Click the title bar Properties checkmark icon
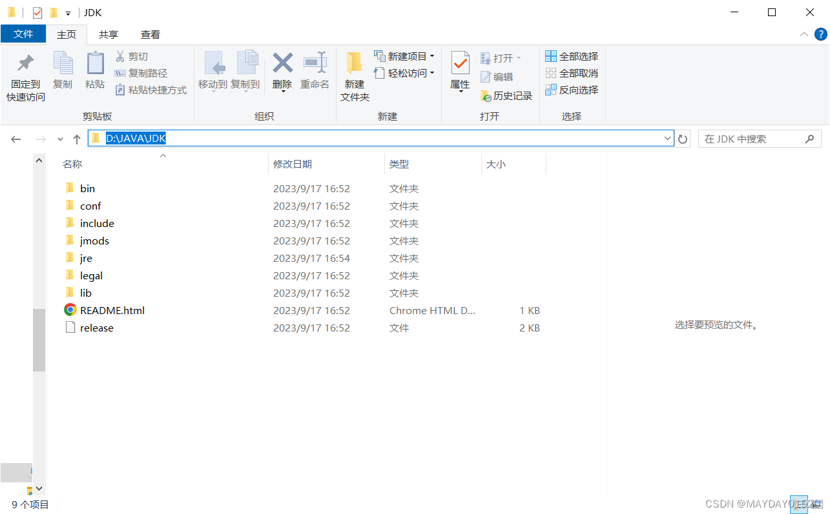The image size is (830, 514). pyautogui.click(x=37, y=12)
